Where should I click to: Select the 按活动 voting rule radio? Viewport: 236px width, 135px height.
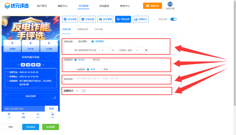[76, 60]
